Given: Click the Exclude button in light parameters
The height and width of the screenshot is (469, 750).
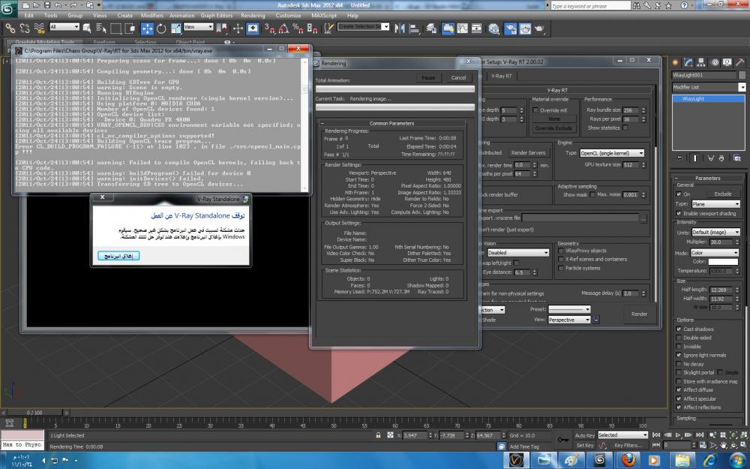Looking at the screenshot, I should (723, 194).
